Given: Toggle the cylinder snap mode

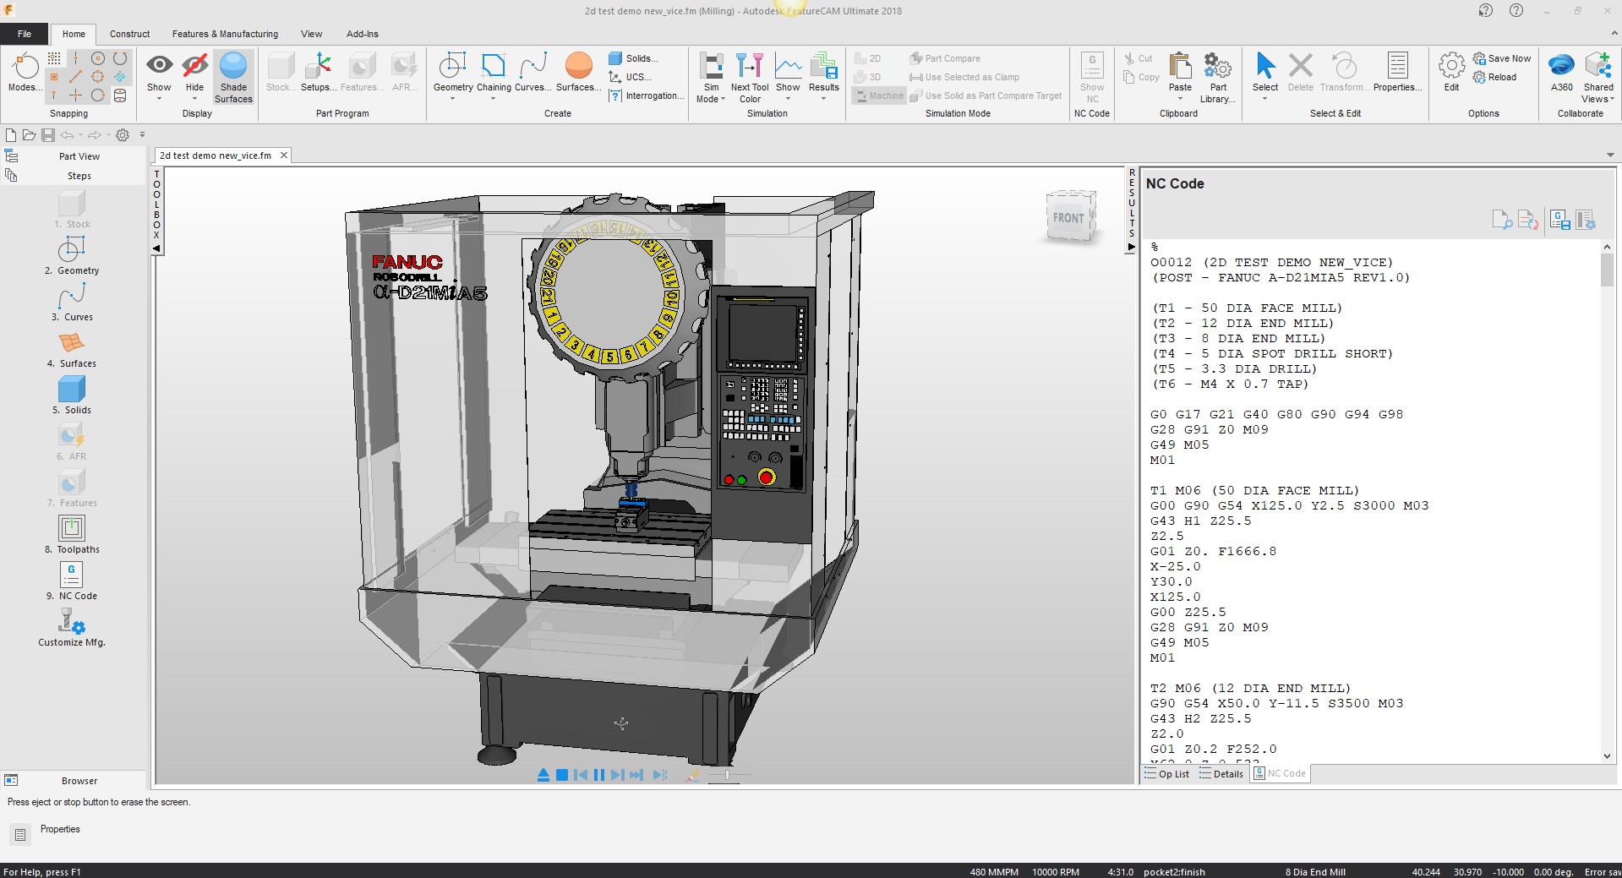Looking at the screenshot, I should coord(120,95).
